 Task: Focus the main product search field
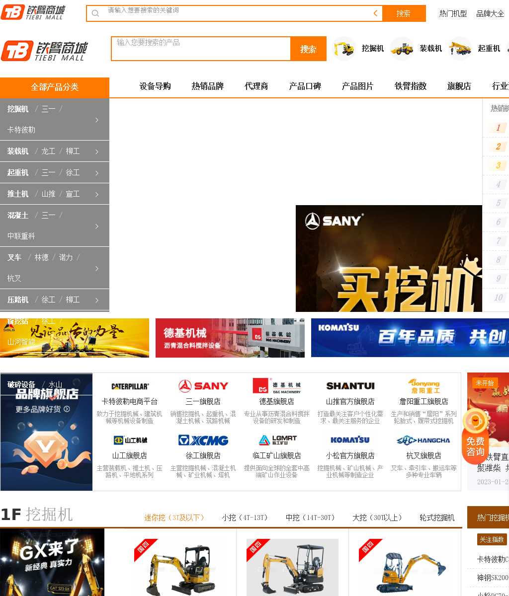coord(201,49)
